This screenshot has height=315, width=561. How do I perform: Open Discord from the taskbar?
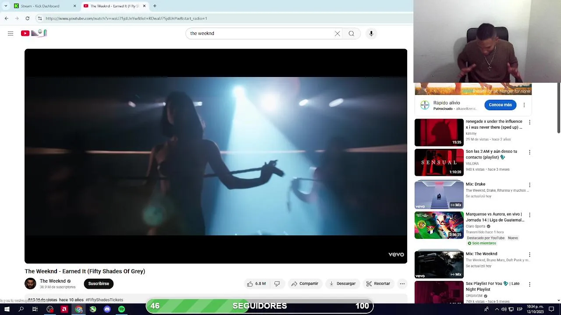click(x=107, y=309)
